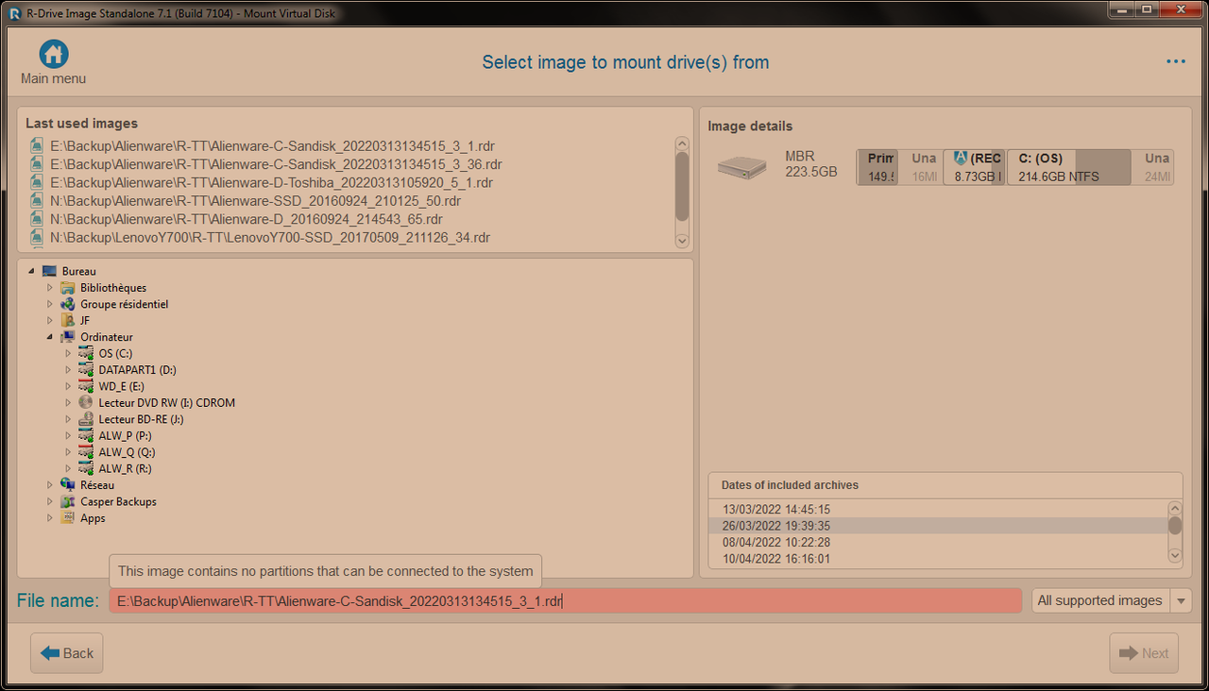Click the ALW_R (R:) drive icon
This screenshot has height=691, width=1209.
coord(86,468)
